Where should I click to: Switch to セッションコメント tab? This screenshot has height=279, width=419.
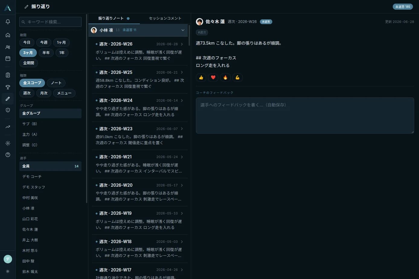(x=165, y=18)
